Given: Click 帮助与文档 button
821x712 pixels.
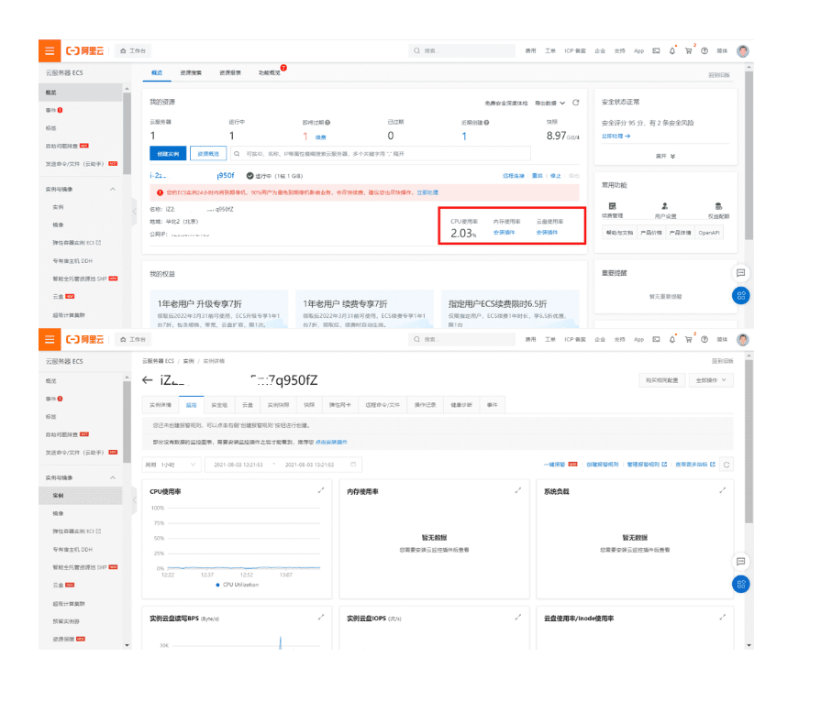Looking at the screenshot, I should coord(619,233).
